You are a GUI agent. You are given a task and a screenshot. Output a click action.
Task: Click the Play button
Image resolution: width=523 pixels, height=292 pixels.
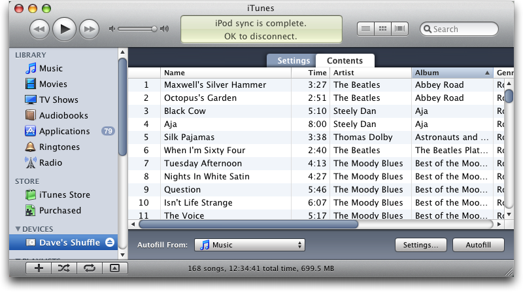point(64,29)
